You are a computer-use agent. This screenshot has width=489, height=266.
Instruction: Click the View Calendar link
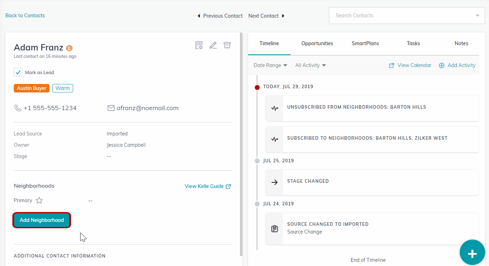(410, 65)
